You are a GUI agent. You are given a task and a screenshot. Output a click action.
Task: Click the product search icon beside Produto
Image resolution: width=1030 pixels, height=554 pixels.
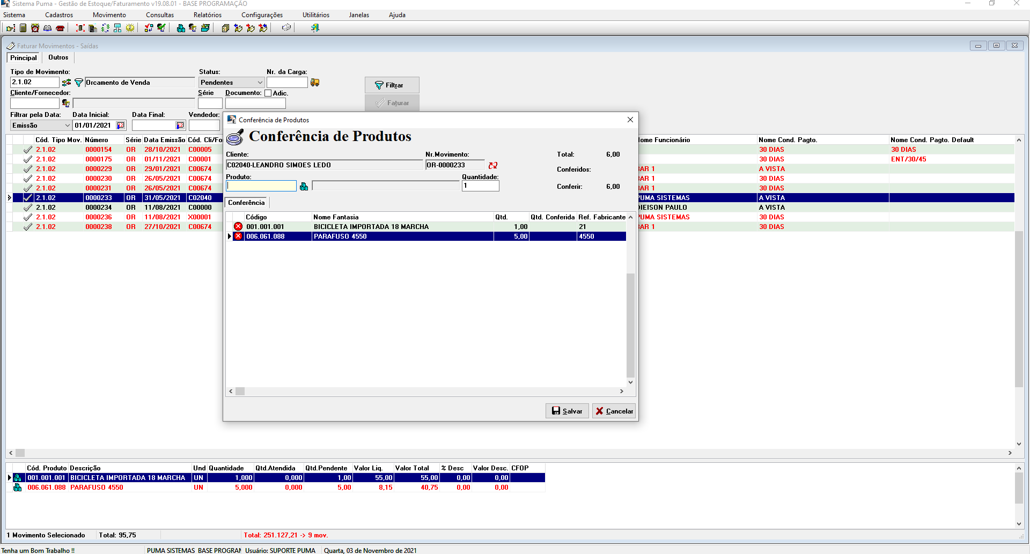[x=304, y=186]
